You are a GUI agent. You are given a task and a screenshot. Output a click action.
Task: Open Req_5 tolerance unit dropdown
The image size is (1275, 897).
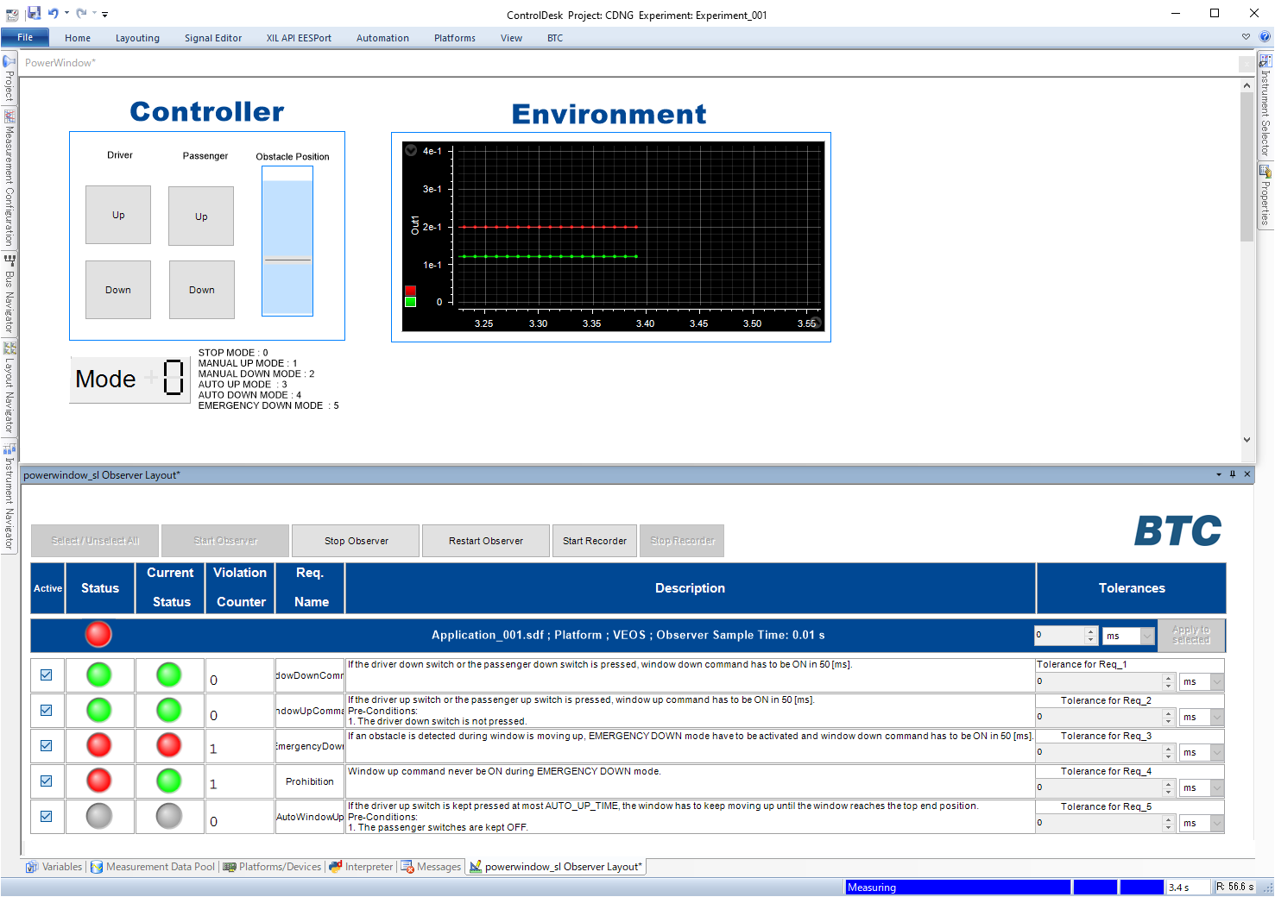[x=1217, y=824]
